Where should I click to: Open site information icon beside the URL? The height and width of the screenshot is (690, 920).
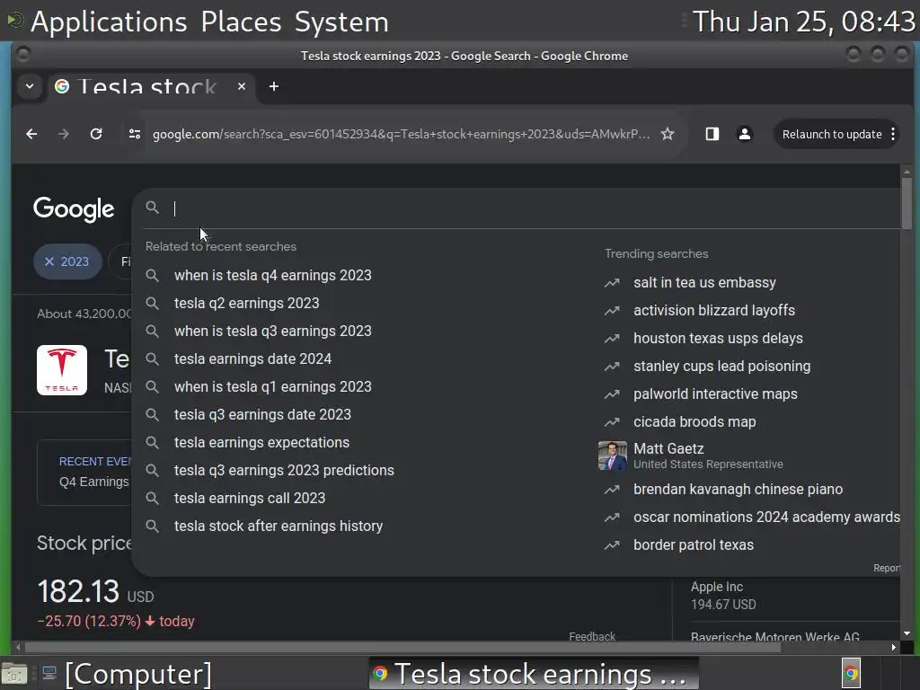coord(135,135)
